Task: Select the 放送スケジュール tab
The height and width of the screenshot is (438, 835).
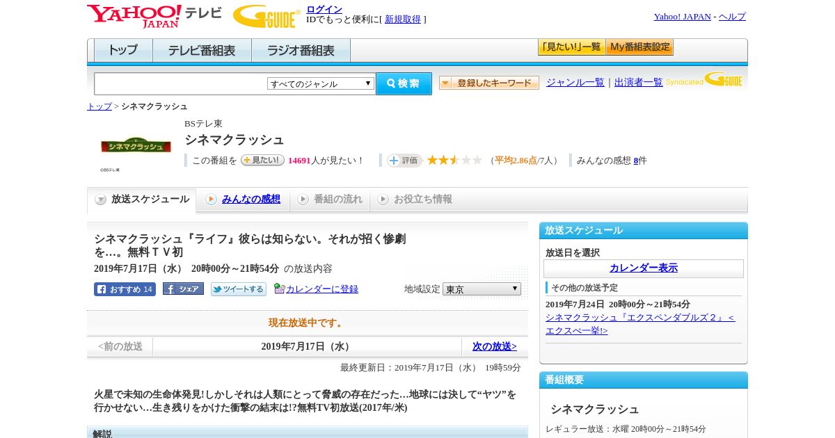Action: (x=142, y=200)
